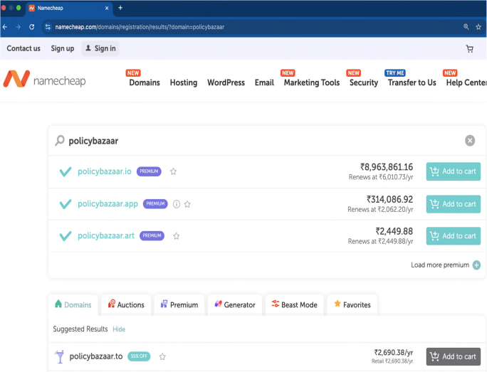This screenshot has height=372, width=487.
Task: Click the cocktail glass icon beside policybazaar.to
Action: [59, 356]
